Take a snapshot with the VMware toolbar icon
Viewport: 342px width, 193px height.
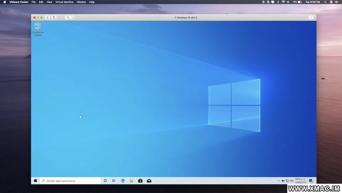pos(54,17)
